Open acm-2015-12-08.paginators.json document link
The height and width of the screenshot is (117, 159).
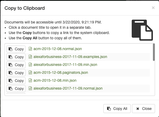point(61,72)
